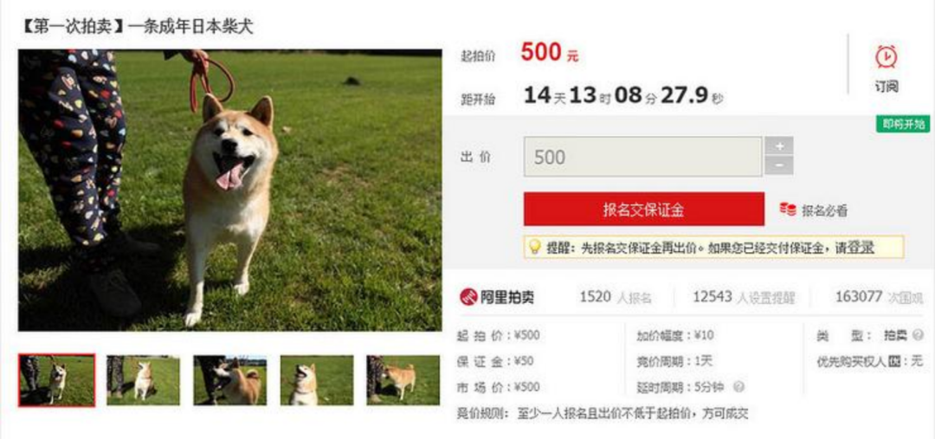Click the red 报名交保证金 button
The height and width of the screenshot is (439, 935).
[644, 210]
